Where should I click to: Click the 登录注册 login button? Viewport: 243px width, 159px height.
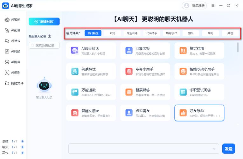point(194,6)
